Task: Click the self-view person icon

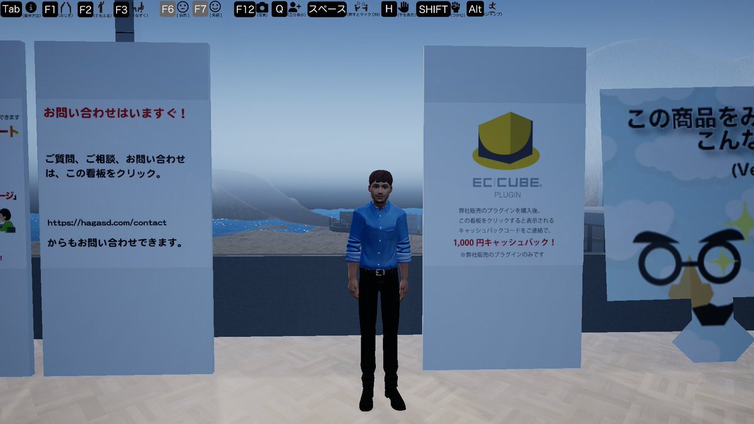Action: [x=295, y=7]
